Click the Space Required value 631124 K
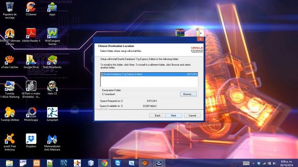This screenshot has height=167, width=298. pyautogui.click(x=152, y=101)
